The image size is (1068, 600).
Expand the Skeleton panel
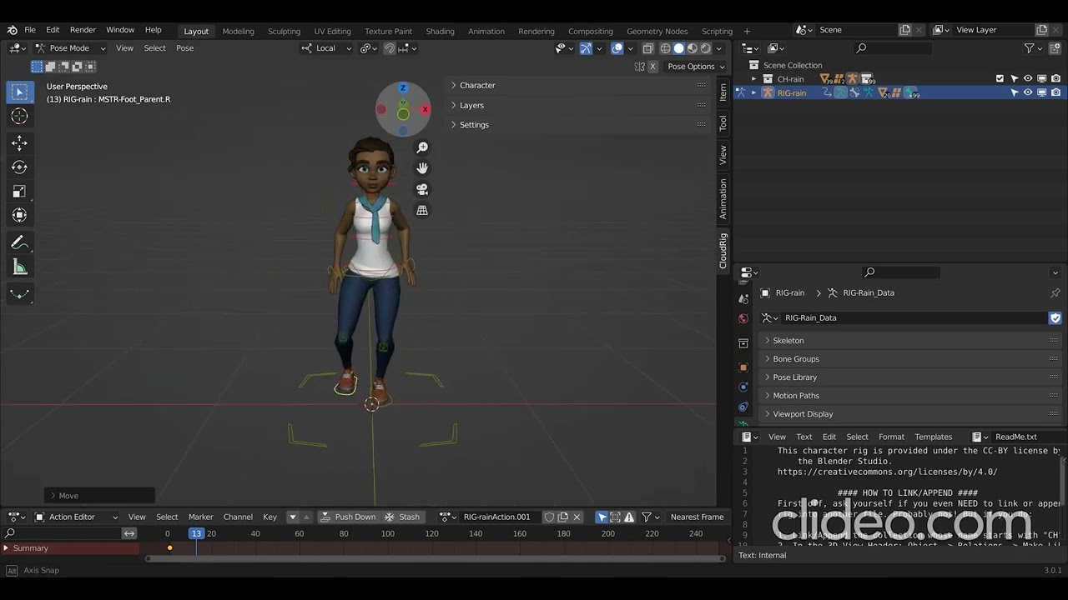click(x=788, y=340)
